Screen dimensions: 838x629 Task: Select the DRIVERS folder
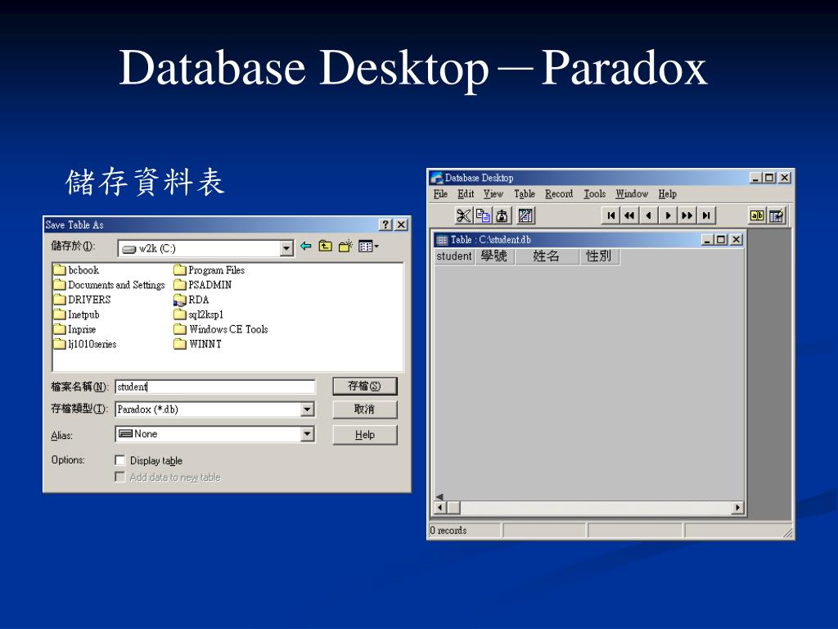pyautogui.click(x=83, y=300)
